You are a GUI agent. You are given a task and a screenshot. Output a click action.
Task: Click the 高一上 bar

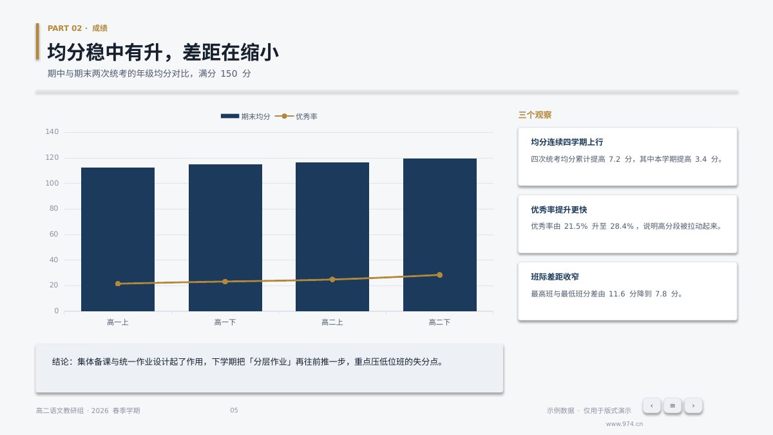coord(118,239)
